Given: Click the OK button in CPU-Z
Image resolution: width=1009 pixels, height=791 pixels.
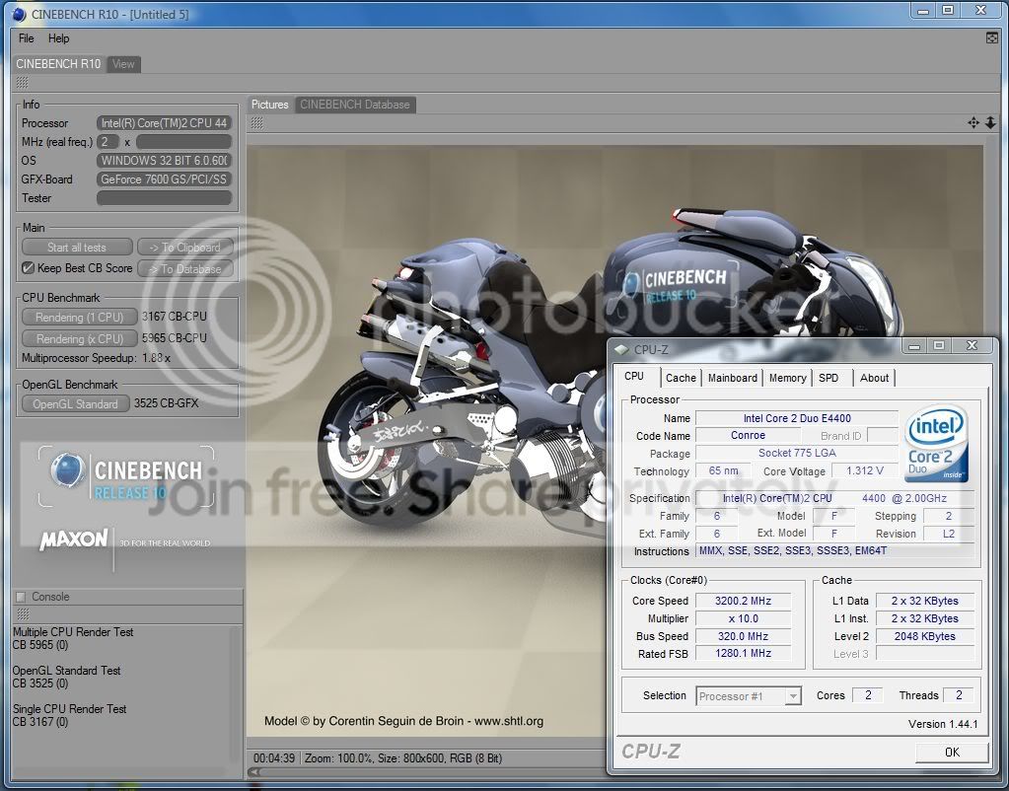Looking at the screenshot, I should [953, 752].
